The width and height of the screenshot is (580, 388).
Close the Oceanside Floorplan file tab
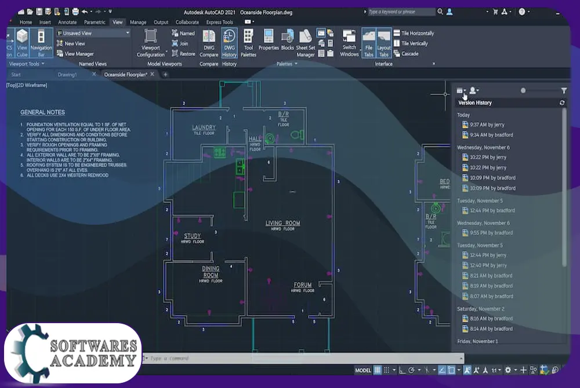click(x=152, y=74)
